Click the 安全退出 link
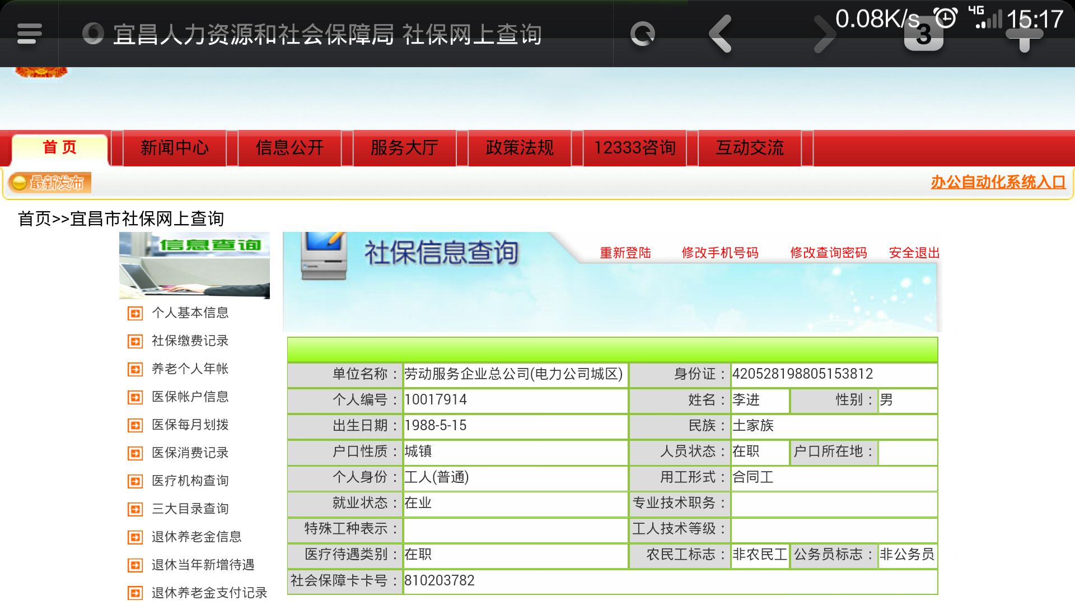 tap(914, 253)
